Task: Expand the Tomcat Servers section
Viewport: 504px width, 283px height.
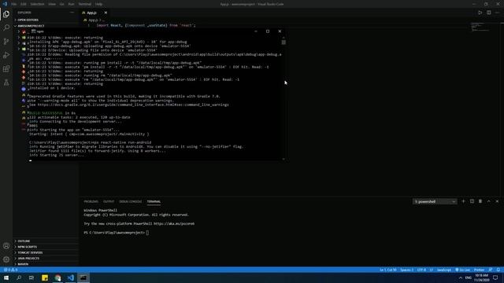Action: tap(46, 252)
